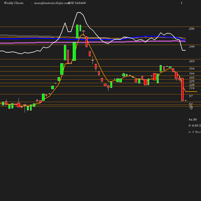Click the "V: 0.03 X" volume text

(x=195, y=125)
